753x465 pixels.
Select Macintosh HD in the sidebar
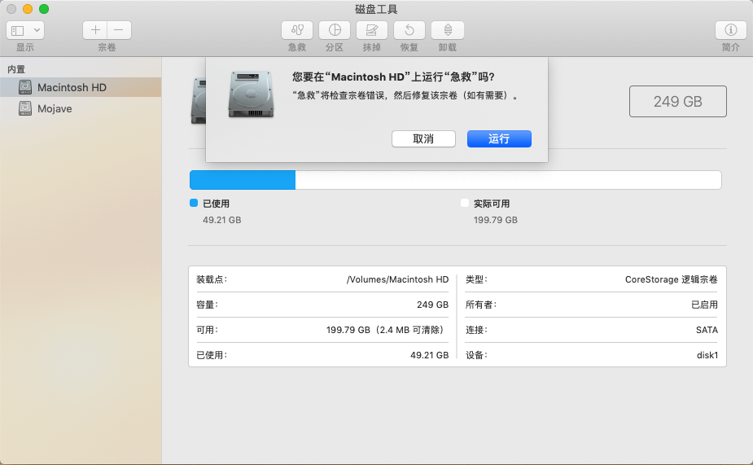[x=81, y=87]
